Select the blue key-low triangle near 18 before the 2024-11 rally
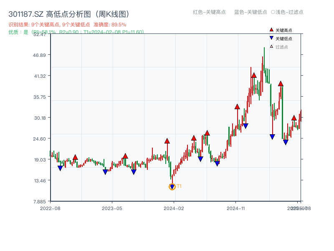This screenshot has width=334, height=251. click(x=217, y=164)
